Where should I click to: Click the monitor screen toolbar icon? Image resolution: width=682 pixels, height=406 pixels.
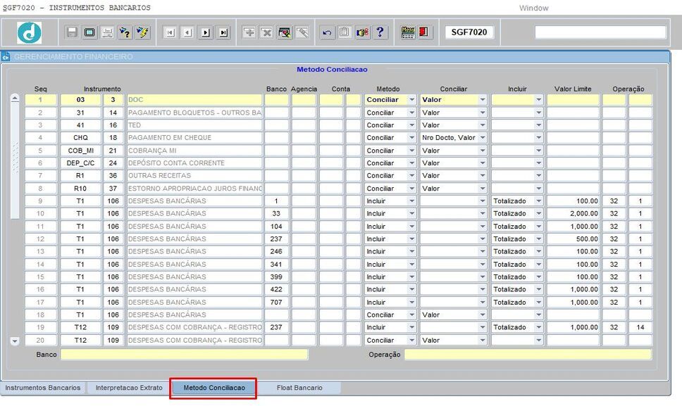click(89, 32)
